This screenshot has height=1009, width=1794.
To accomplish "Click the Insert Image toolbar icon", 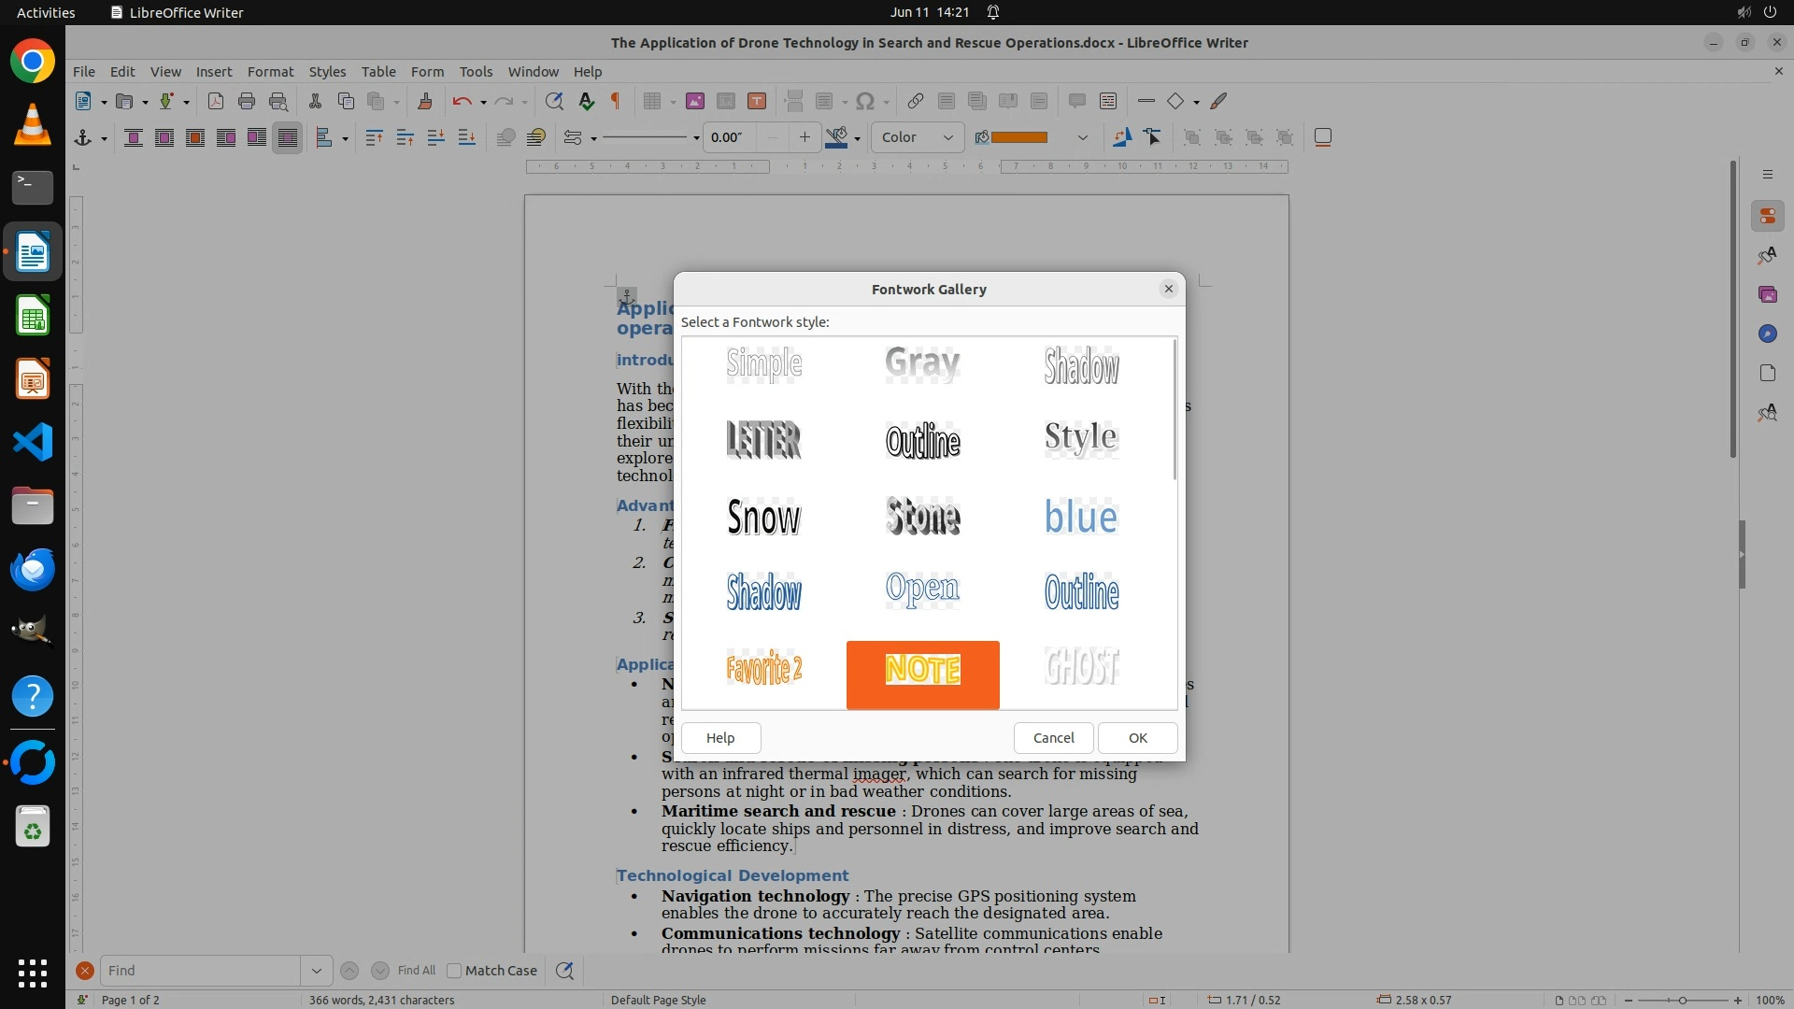I will point(694,101).
